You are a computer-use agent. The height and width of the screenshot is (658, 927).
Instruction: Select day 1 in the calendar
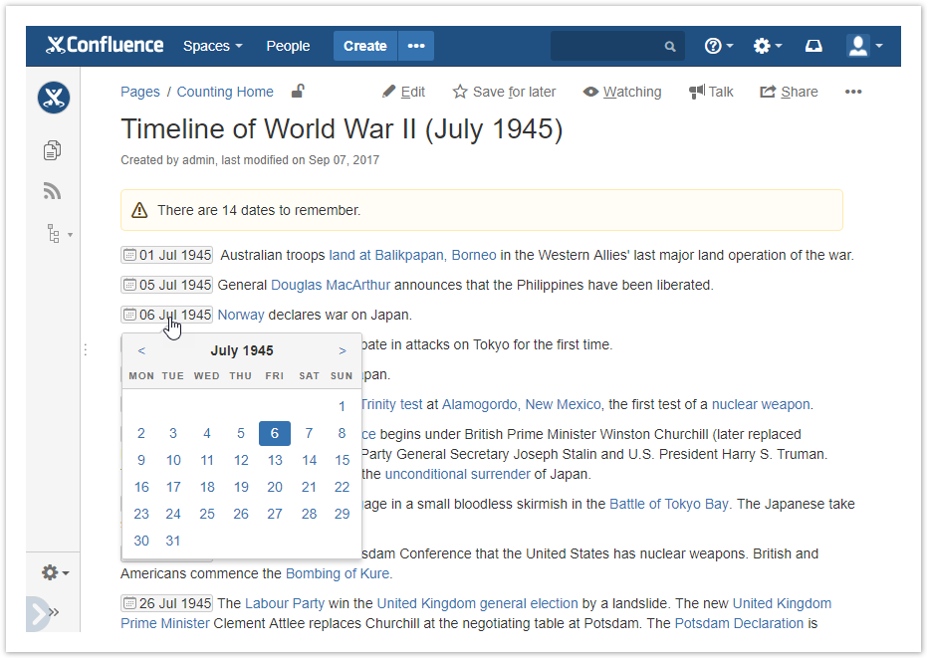[342, 406]
